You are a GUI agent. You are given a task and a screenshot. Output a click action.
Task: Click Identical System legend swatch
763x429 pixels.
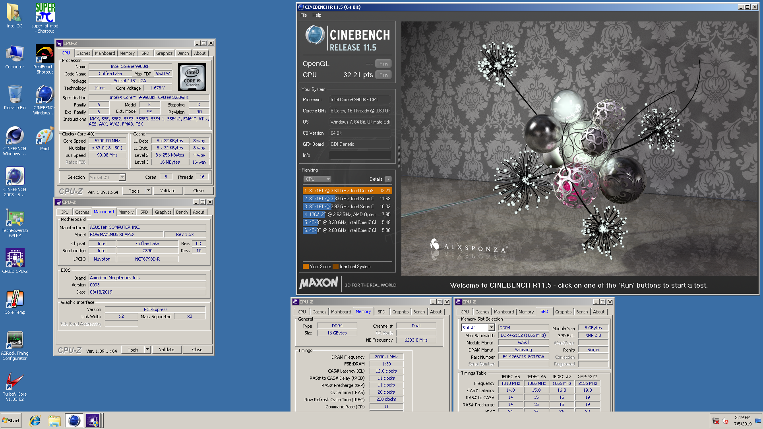[x=335, y=267]
